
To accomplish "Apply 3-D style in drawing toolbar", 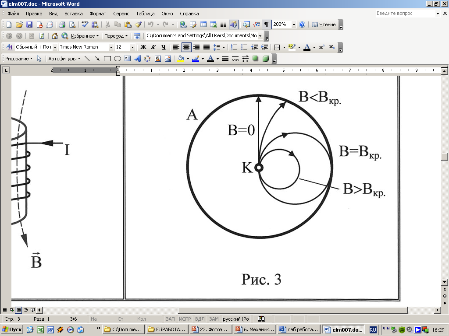I will [265, 59].
